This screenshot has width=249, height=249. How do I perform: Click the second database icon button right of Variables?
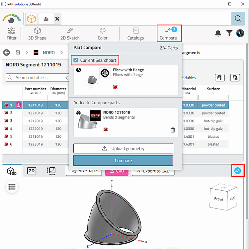pos(235,78)
